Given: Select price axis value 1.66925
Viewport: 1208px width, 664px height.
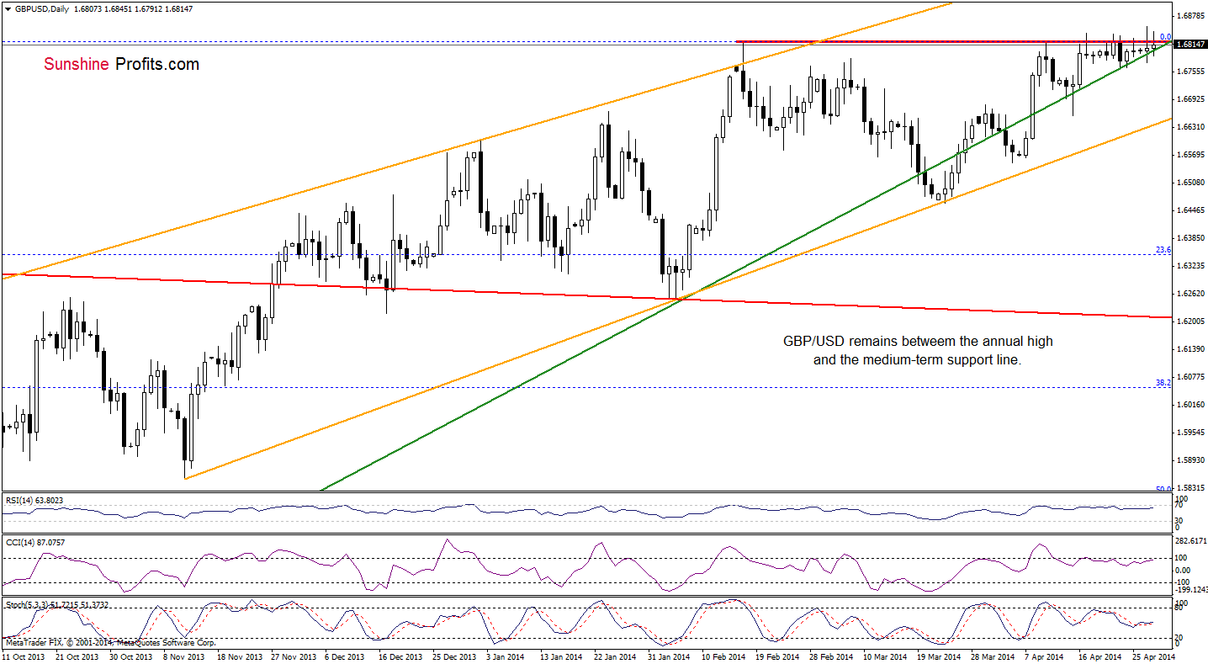Looking at the screenshot, I should point(1191,99).
